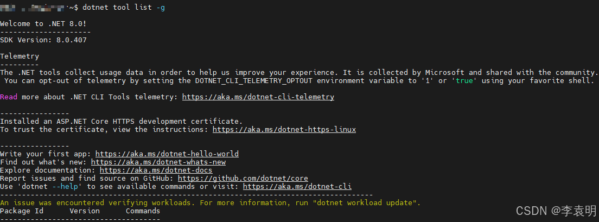Click the 'Telemetry' heading
Viewport: 599px width, 222px height.
pos(20,56)
